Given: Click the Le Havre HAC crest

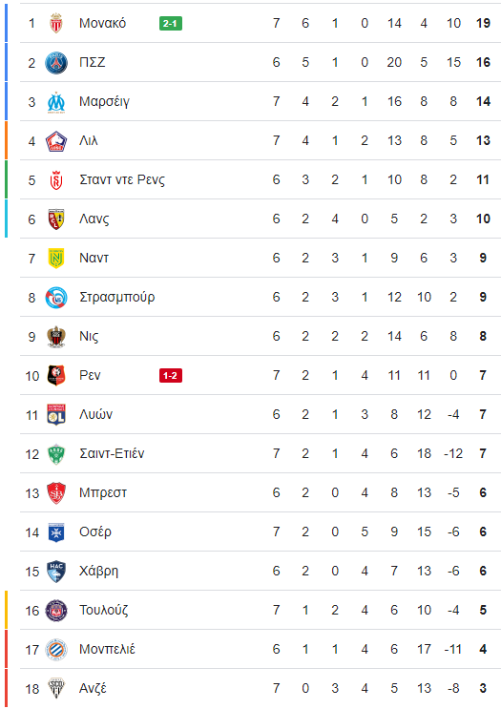Looking at the screenshot, I should (56, 571).
